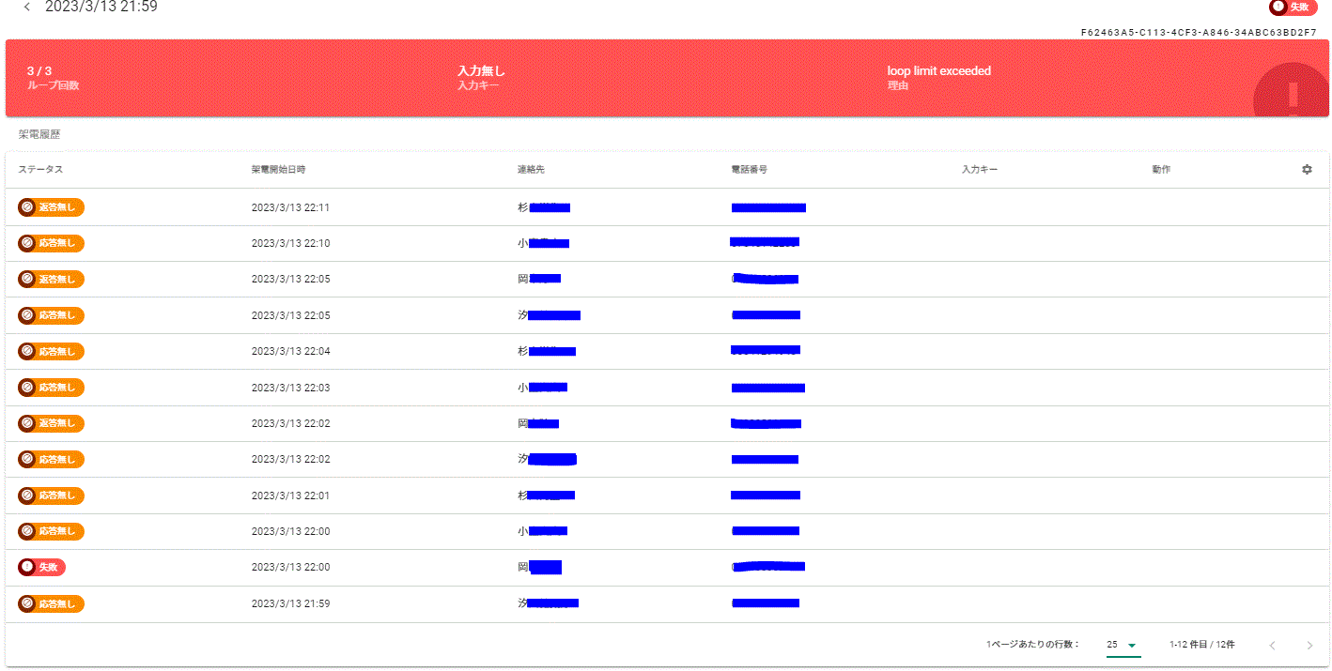Sort by the ステータス column header
The width and height of the screenshot is (1332, 671).
tap(40, 170)
